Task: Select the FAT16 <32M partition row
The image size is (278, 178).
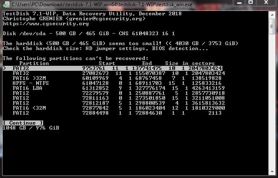Action: 119,108
